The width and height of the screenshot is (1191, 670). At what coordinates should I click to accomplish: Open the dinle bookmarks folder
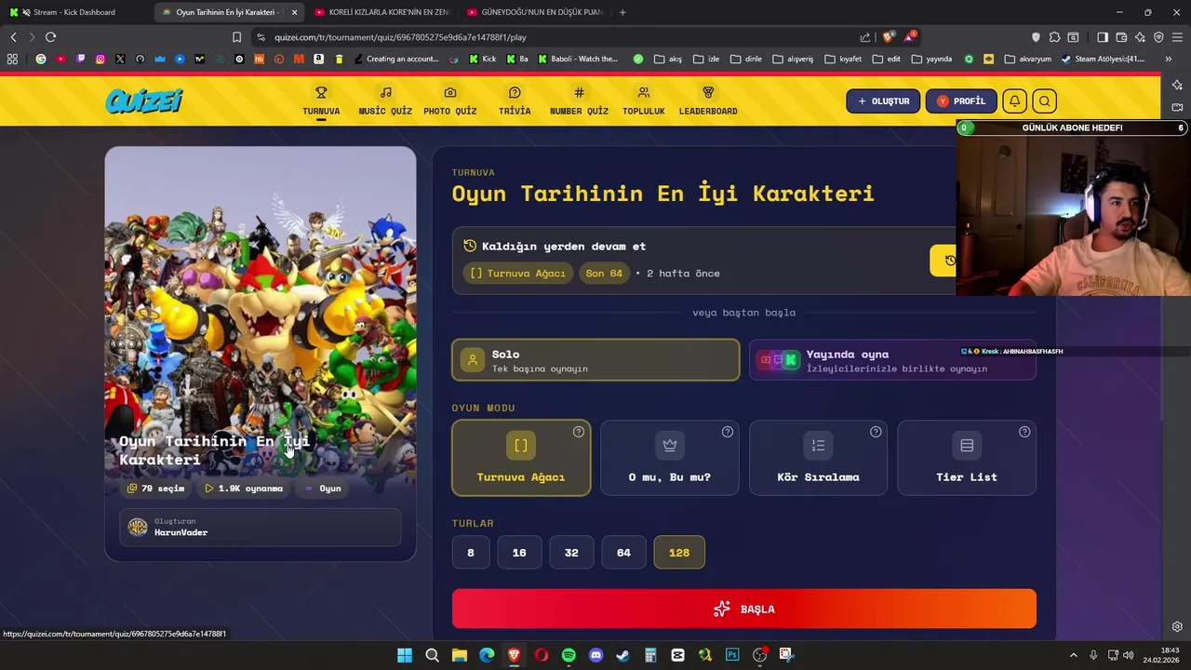pyautogui.click(x=746, y=59)
